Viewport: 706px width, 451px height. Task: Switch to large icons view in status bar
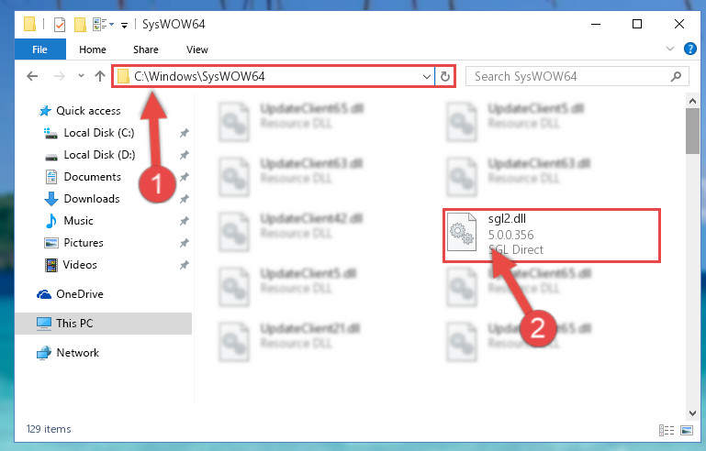click(x=687, y=430)
